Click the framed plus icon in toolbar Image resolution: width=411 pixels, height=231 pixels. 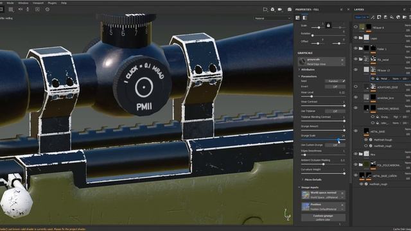point(37,9)
